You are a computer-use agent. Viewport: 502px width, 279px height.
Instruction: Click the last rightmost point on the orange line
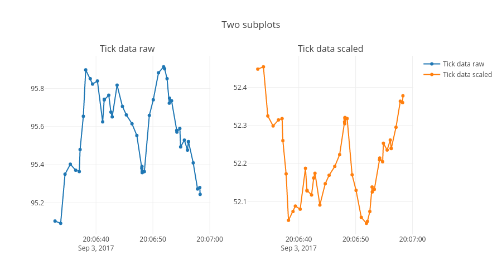click(x=403, y=96)
